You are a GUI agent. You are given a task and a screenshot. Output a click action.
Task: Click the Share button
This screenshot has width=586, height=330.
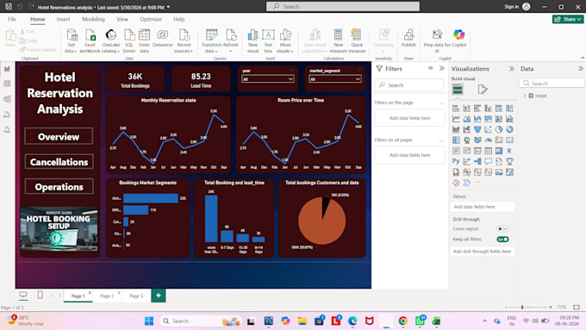click(x=568, y=19)
